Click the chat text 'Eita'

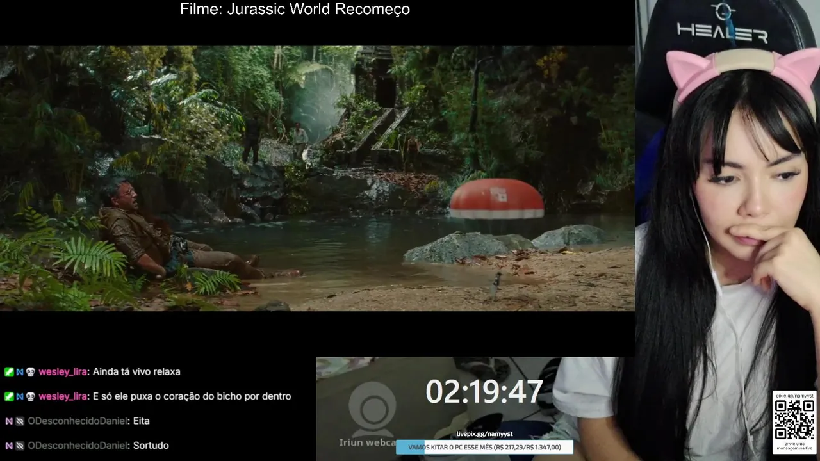coord(142,421)
